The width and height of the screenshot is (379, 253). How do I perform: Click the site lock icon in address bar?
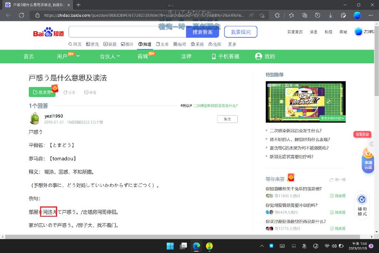37,15
